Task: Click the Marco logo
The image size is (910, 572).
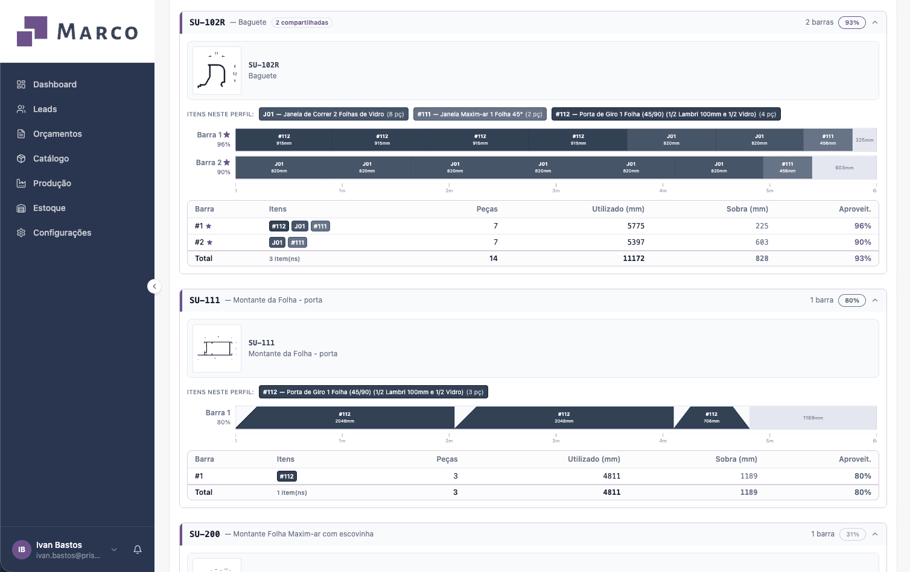Action: 77,31
